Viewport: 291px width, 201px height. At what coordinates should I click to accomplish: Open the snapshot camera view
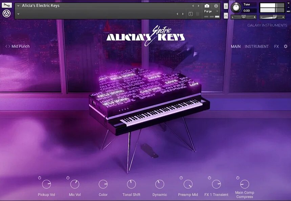click(x=207, y=6)
